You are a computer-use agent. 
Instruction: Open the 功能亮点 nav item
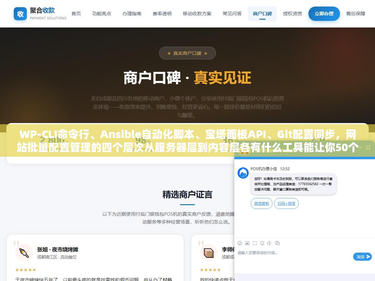click(102, 14)
